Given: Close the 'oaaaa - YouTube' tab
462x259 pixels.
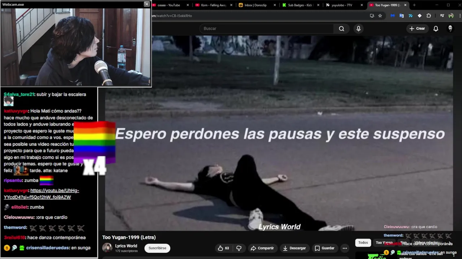Looking at the screenshot, I should click(x=188, y=5).
